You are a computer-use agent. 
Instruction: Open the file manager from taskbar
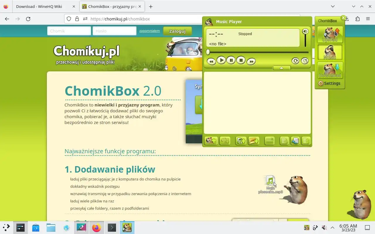pos(51,227)
